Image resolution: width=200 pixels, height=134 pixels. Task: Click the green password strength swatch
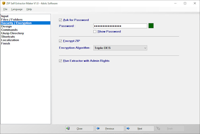point(151,26)
